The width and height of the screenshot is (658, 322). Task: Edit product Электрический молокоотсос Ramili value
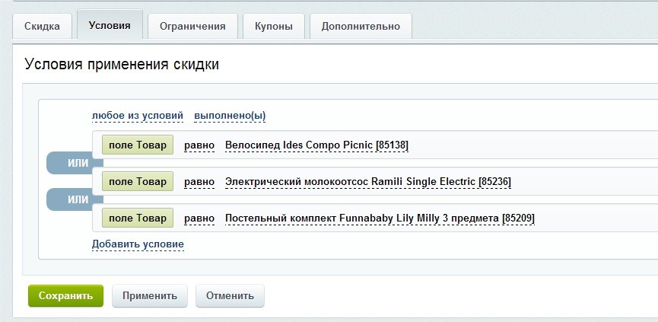pos(368,182)
